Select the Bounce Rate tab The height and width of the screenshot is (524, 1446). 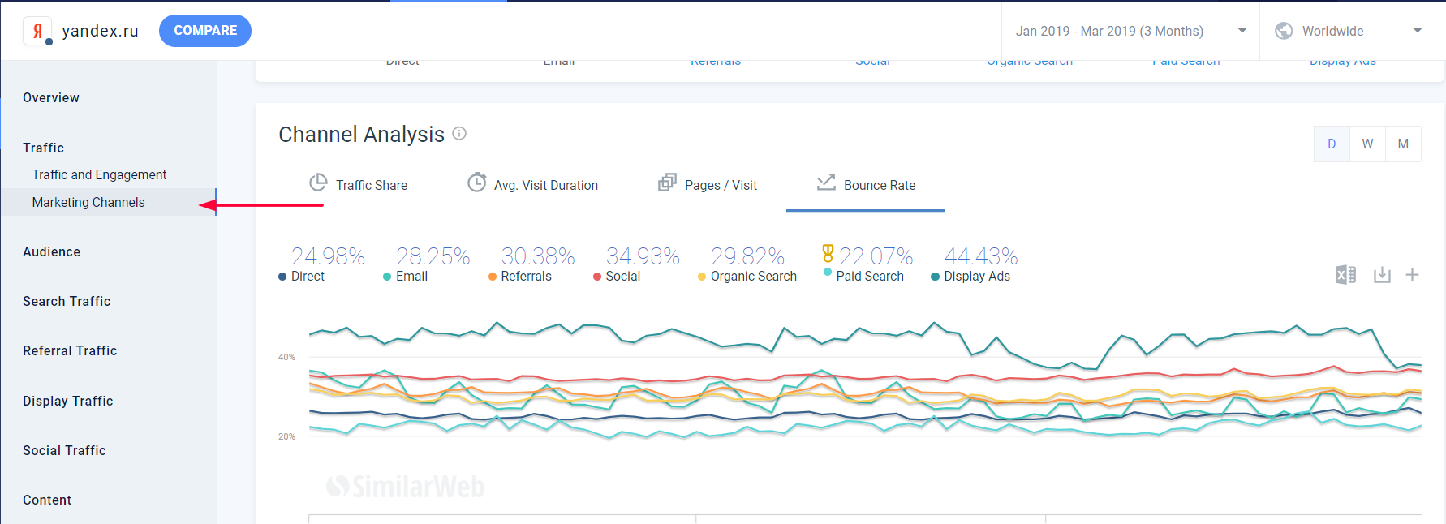pos(865,185)
